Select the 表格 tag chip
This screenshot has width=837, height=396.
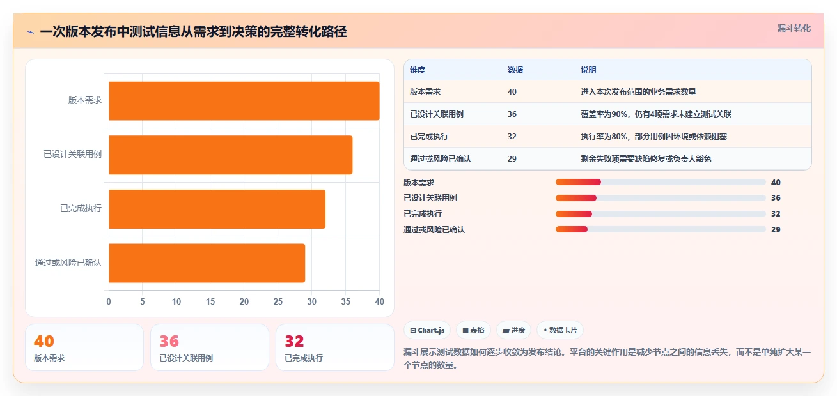(x=473, y=330)
